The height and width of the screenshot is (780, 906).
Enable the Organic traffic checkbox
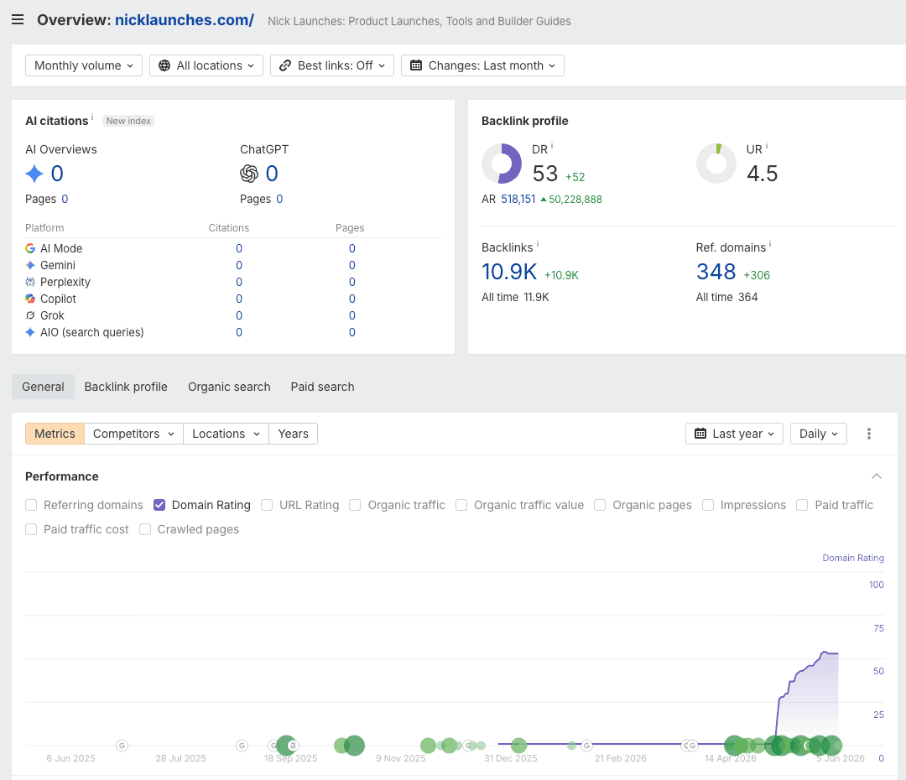click(356, 505)
